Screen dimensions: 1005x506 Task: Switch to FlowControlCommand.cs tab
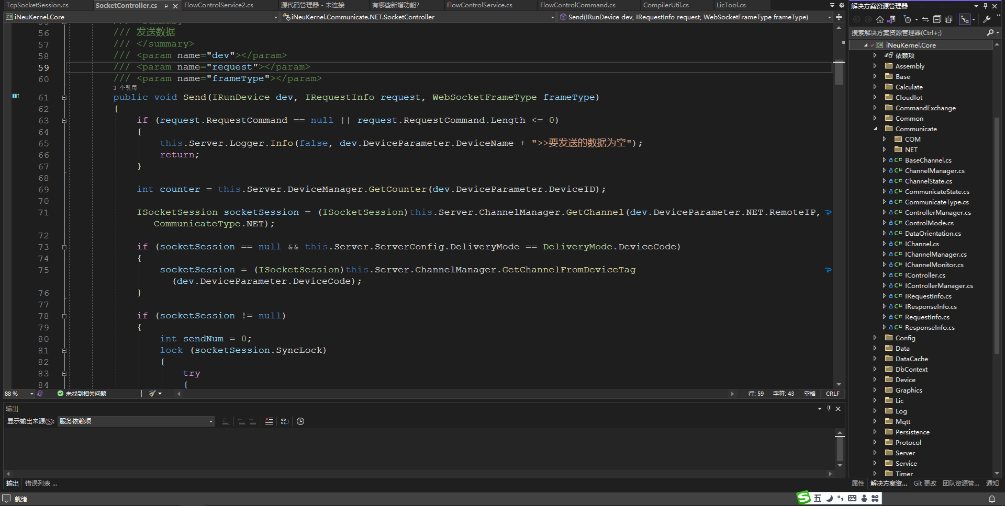(578, 5)
